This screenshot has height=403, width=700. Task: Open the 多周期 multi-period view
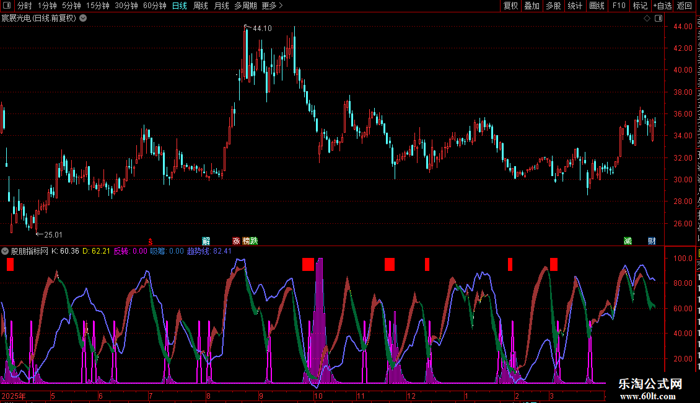tap(245, 6)
